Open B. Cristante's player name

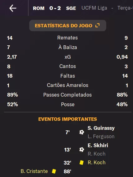point(34,171)
